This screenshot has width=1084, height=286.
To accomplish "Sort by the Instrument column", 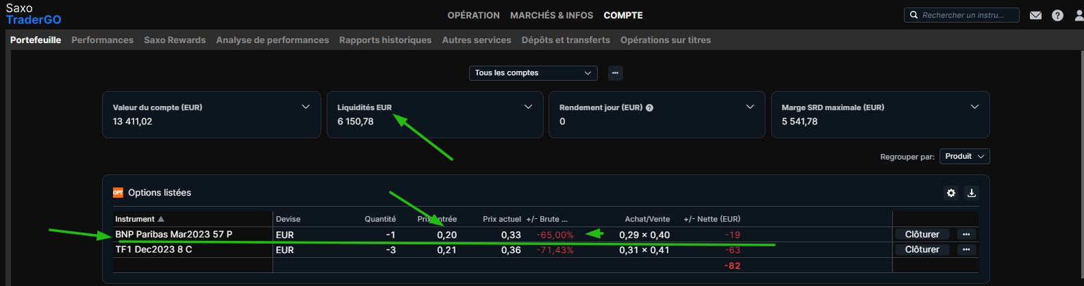I will (140, 219).
